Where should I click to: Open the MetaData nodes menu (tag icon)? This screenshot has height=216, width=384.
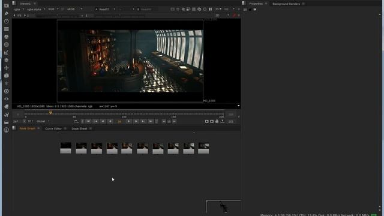7,107
